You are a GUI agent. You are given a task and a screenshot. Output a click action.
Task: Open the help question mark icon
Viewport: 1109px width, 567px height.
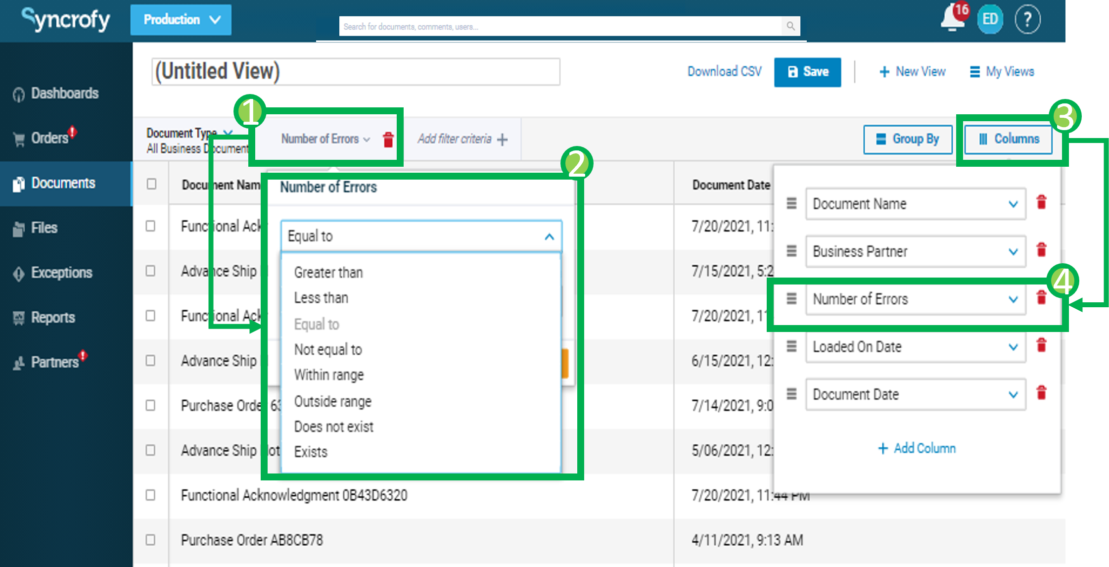[x=1028, y=19]
